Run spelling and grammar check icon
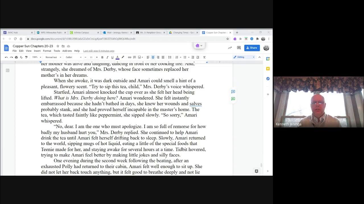This screenshot has height=204, width=364. tap(21, 57)
